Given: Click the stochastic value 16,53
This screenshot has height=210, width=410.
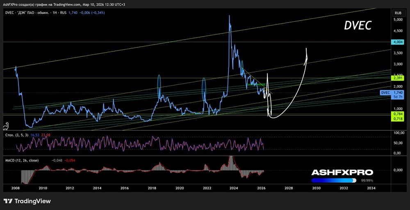Looking at the screenshot, I should (34, 135).
